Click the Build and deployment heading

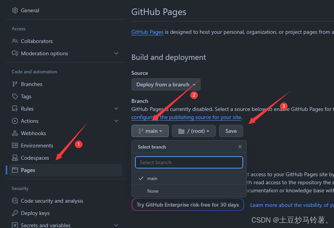click(x=169, y=57)
